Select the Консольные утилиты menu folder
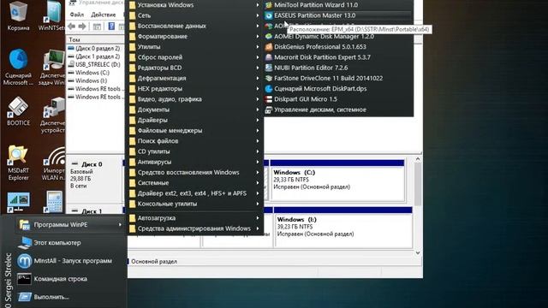 tap(195, 204)
